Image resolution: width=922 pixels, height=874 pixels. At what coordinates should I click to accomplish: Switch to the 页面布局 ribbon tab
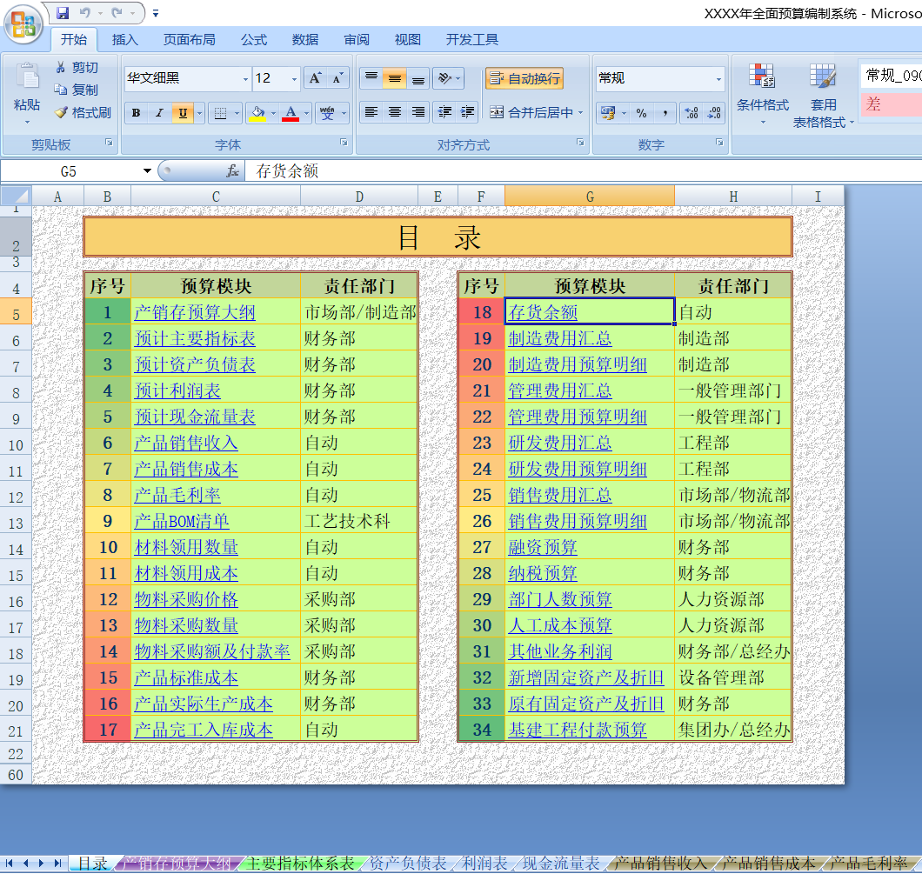click(190, 39)
